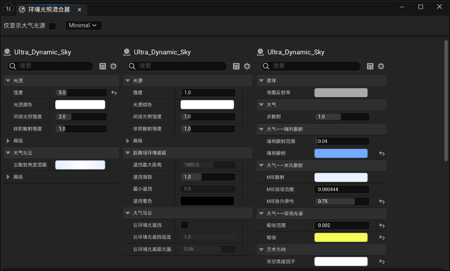Open settings gear in third panel
Viewport: 450px width, 271px height.
(x=381, y=66)
